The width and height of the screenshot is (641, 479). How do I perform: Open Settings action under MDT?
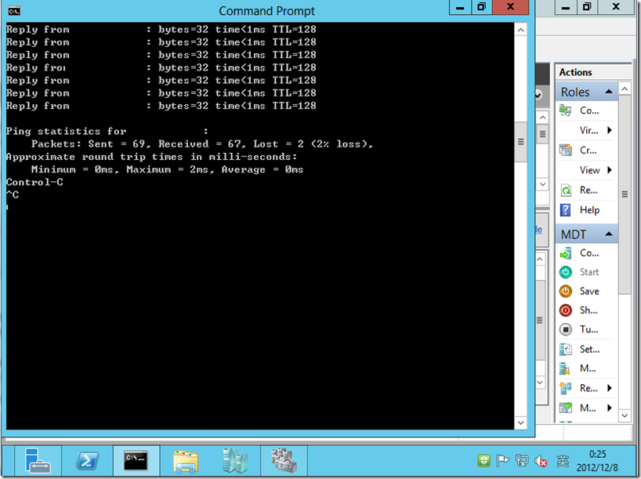coord(588,350)
